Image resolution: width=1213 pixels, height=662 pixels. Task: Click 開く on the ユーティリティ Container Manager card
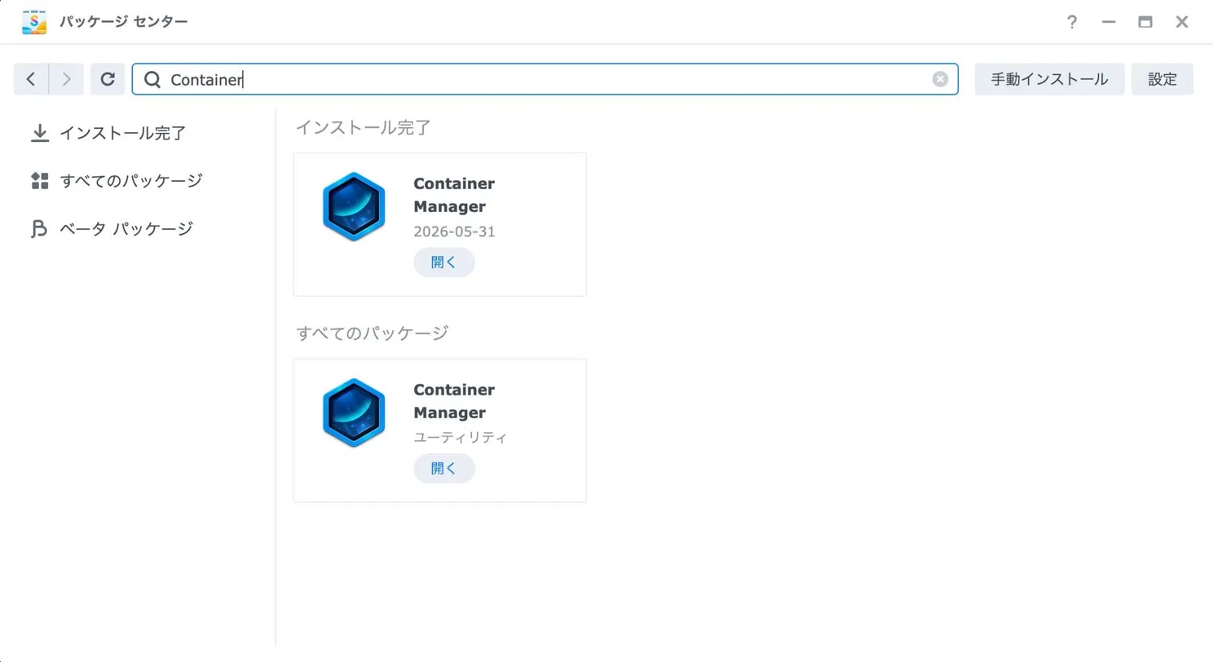click(444, 469)
